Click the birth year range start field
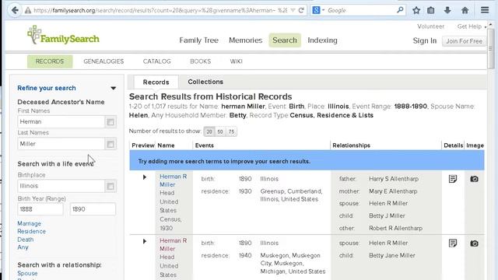498x280 pixels. point(40,209)
